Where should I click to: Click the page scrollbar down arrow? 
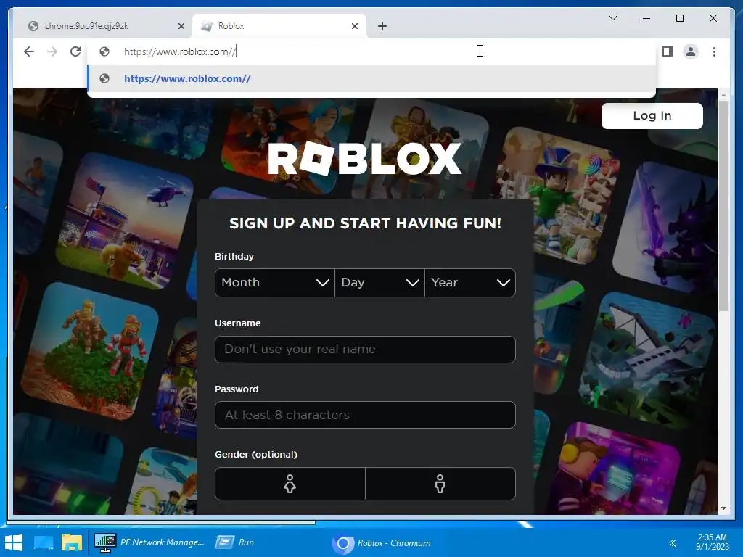723,508
